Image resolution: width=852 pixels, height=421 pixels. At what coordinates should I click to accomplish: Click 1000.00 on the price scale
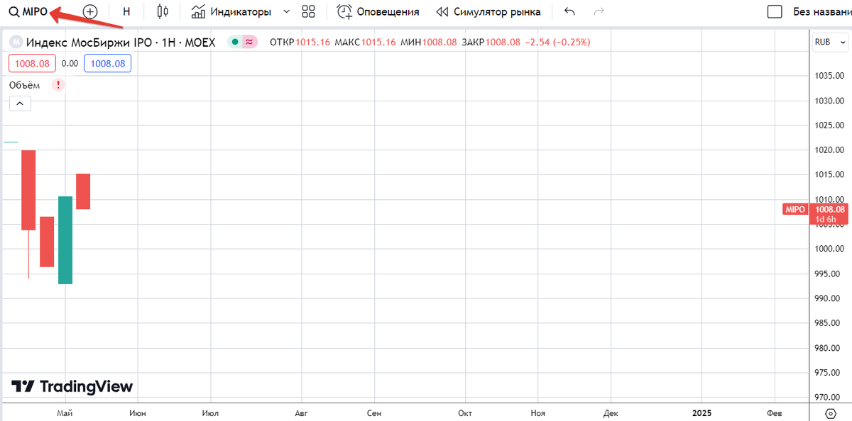click(x=829, y=249)
